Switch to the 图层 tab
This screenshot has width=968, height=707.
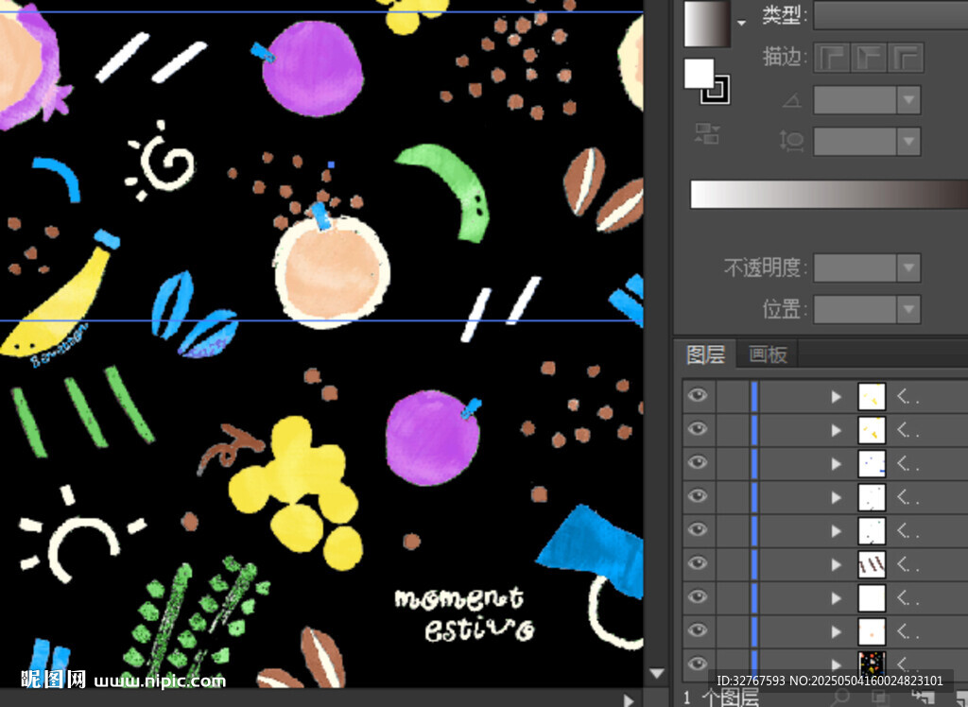(705, 354)
